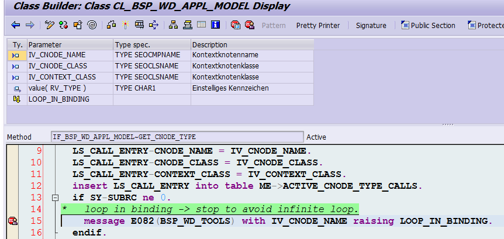Place cursor on the insert LS_CALL_ENTRY line

coord(247,186)
